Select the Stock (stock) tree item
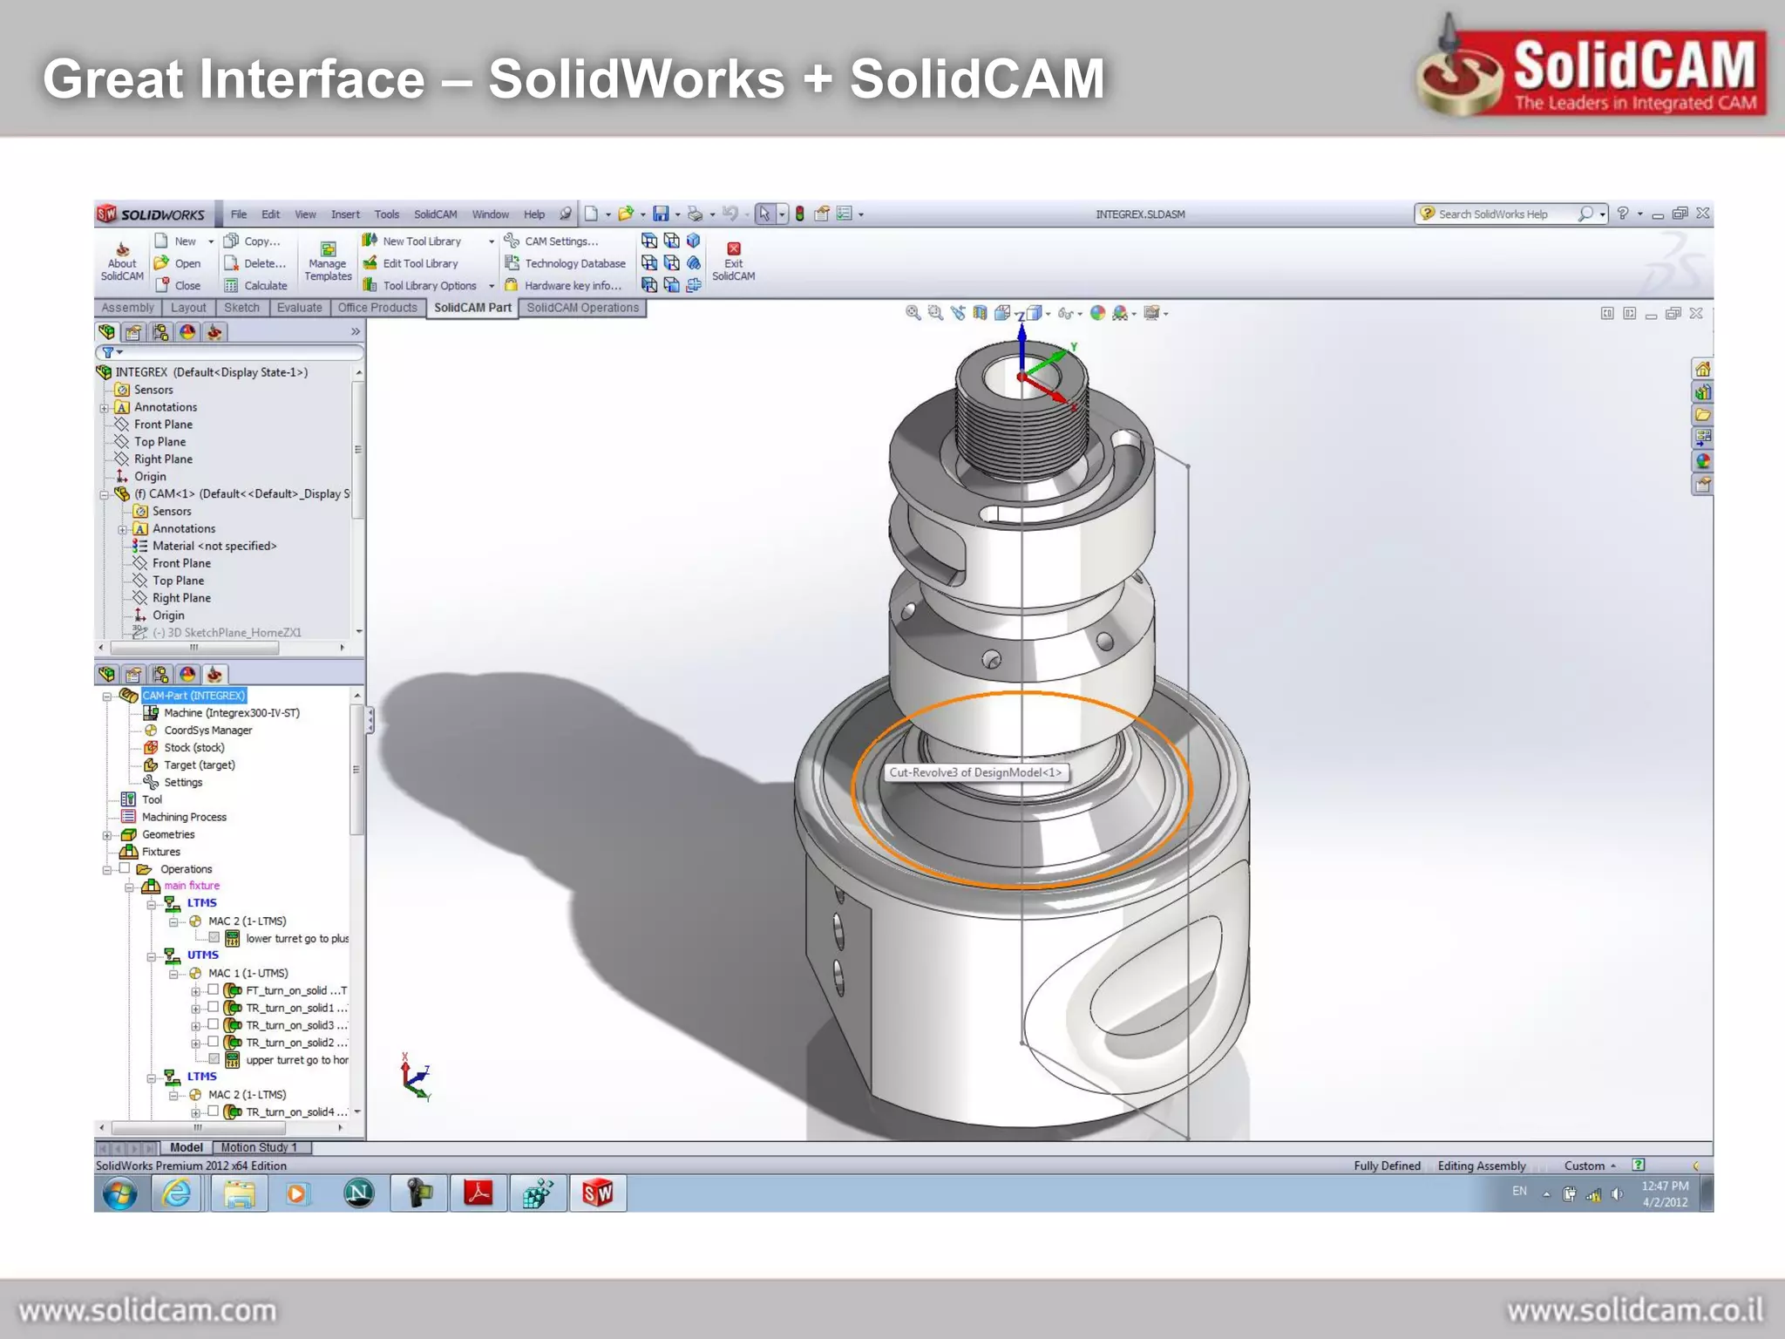This screenshot has height=1339, width=1785. pyautogui.click(x=194, y=748)
